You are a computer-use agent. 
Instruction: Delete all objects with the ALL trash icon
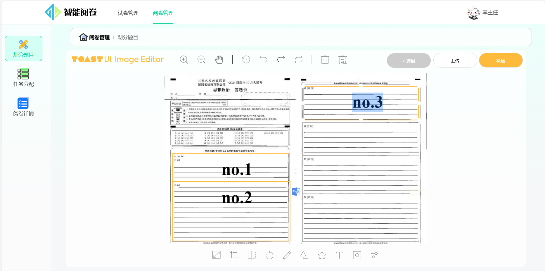[342, 60]
